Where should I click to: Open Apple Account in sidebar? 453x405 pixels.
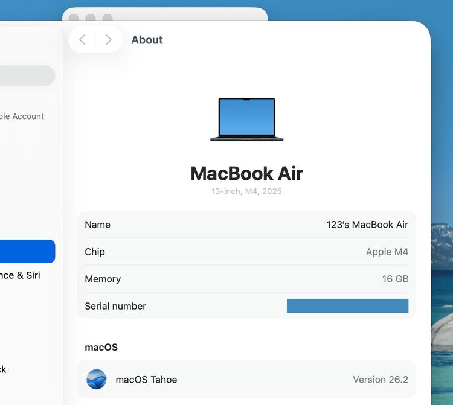pos(22,116)
